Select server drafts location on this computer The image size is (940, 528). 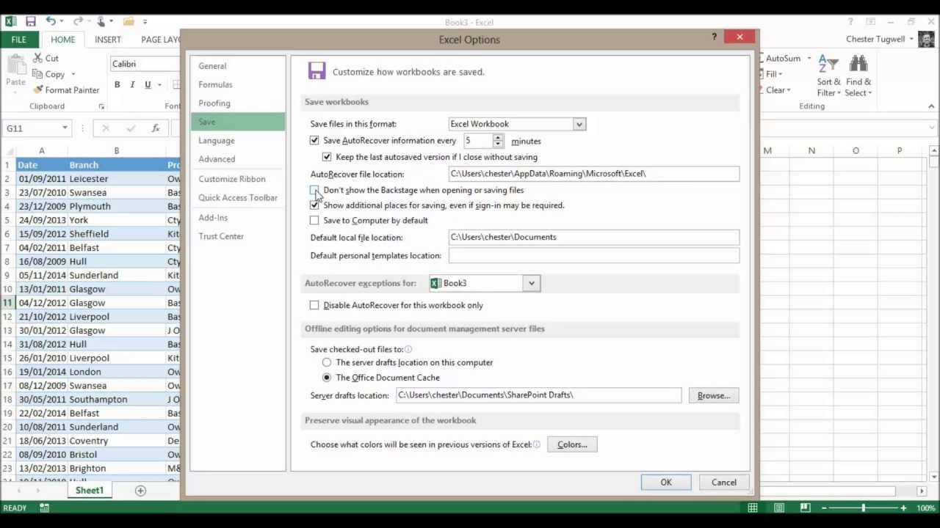(327, 362)
